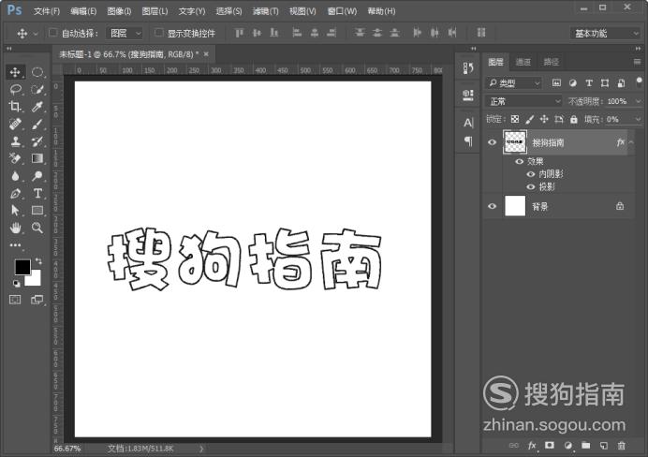Select the Pen tool
648x457 pixels.
(15, 193)
